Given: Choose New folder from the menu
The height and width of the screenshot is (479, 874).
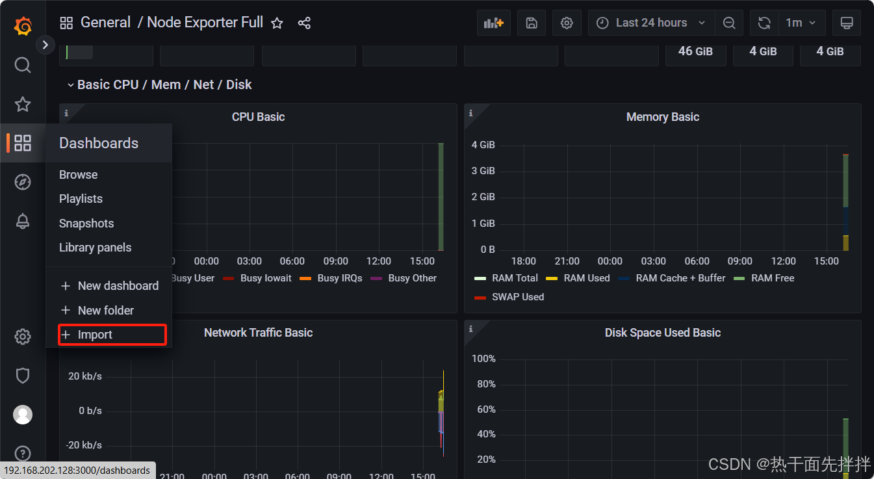Looking at the screenshot, I should click(x=97, y=311).
